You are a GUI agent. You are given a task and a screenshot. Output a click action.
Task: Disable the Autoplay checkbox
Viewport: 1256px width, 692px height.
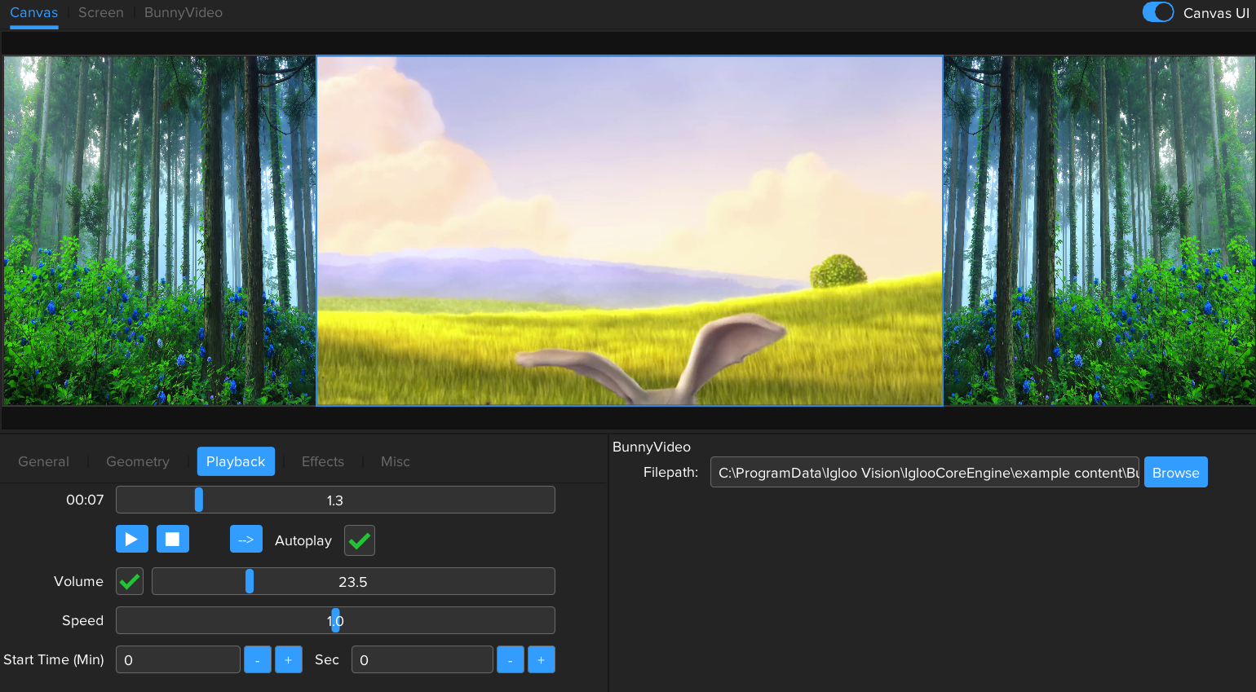360,540
